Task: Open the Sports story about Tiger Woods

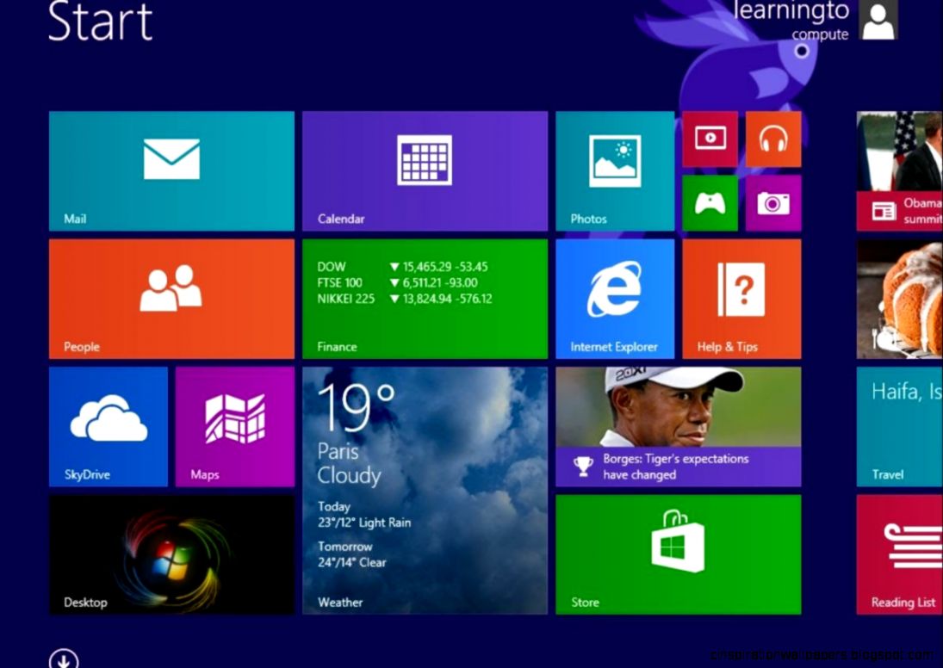Action: (678, 426)
